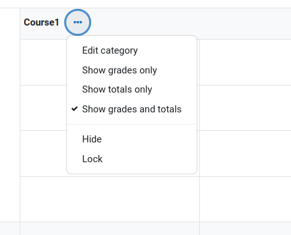Click first-row empty cell right of Edit category
This screenshot has width=291, height=235.
pos(245,62)
